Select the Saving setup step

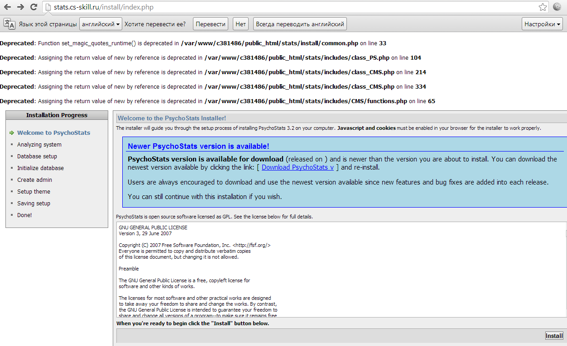point(34,204)
